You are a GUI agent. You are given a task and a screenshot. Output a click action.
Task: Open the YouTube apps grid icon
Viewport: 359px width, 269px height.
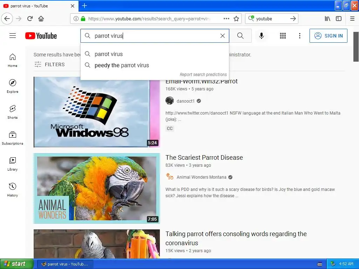(x=283, y=36)
